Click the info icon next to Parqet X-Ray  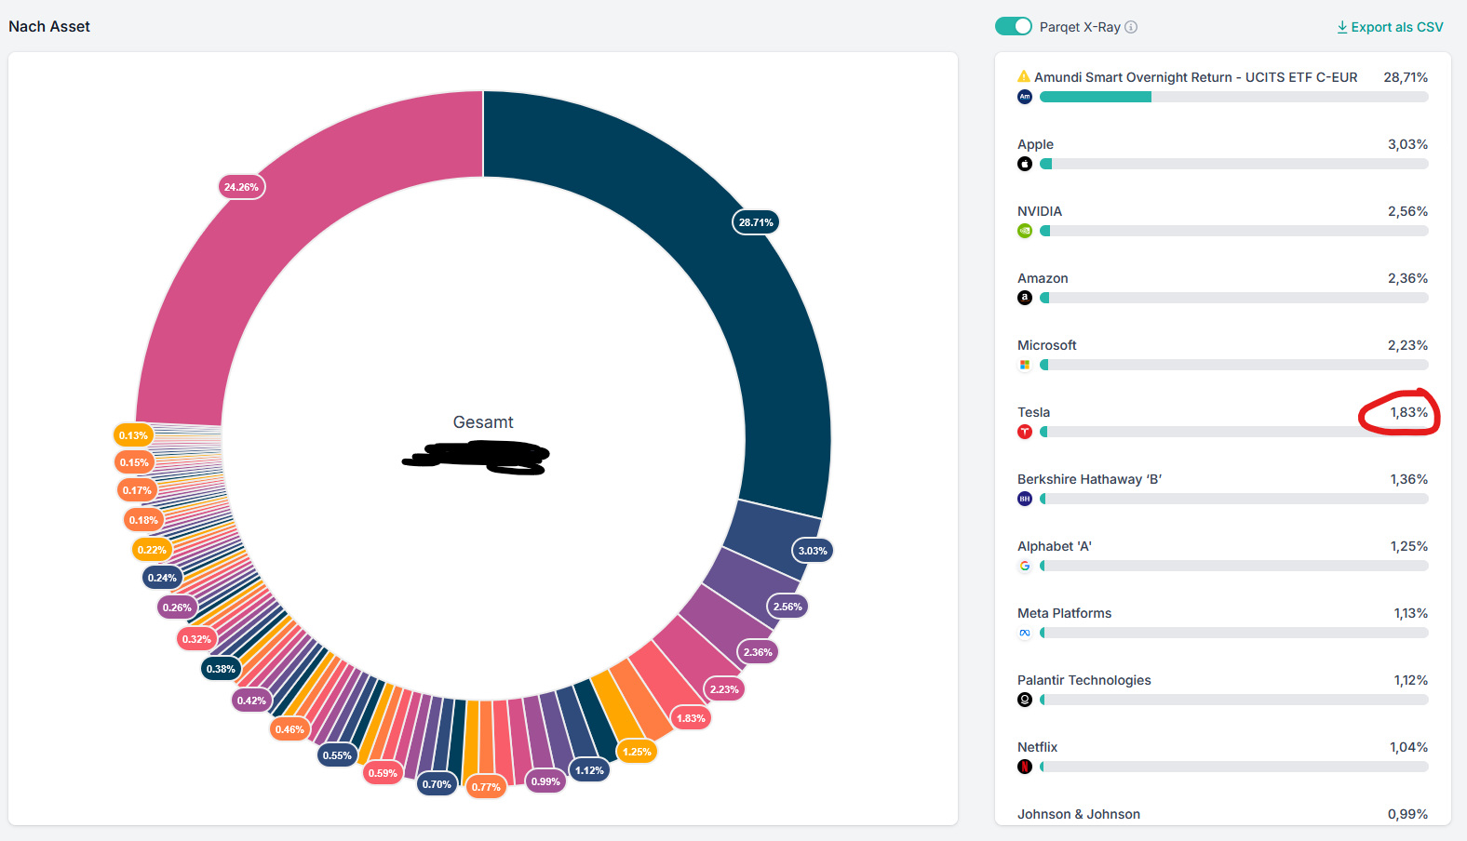click(1131, 27)
